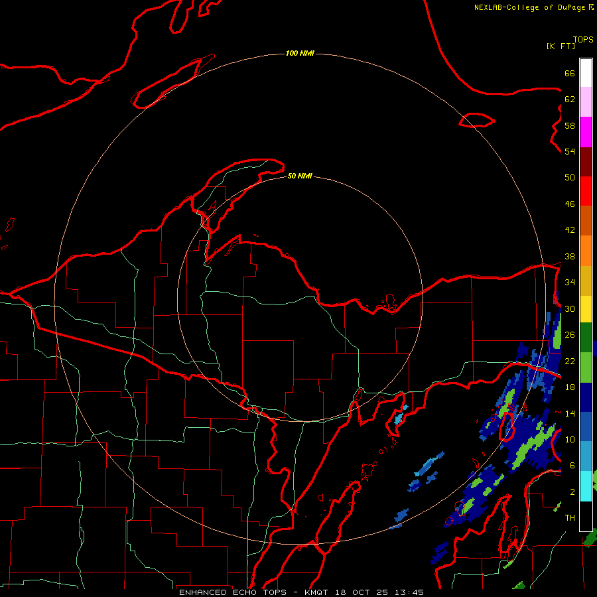The height and width of the screenshot is (597, 597).
Task: Click the dark green legend swatch
Action: click(x=586, y=337)
